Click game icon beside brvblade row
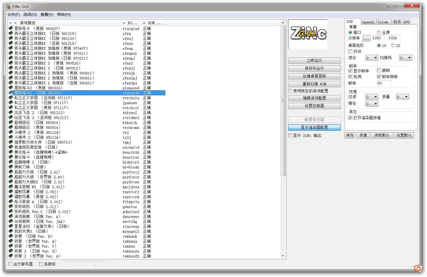The image size is (427, 277). tap(11, 167)
